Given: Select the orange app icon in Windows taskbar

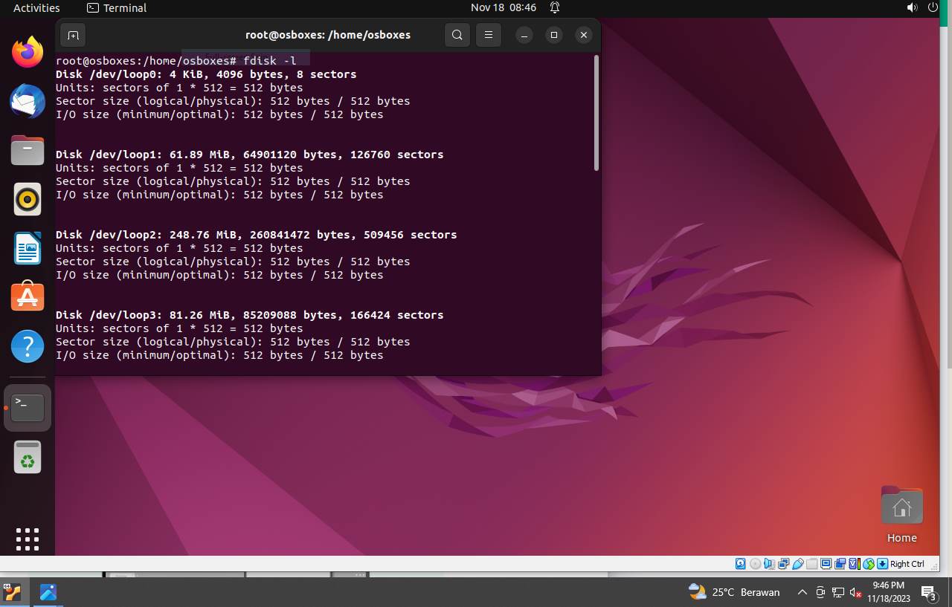Looking at the screenshot, I should click(x=12, y=592).
